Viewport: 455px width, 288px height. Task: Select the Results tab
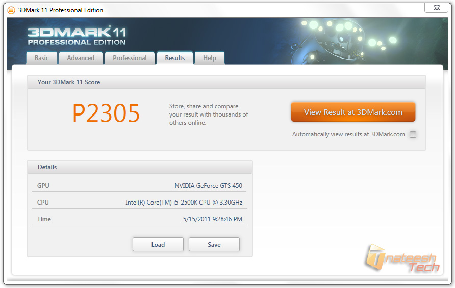[174, 58]
